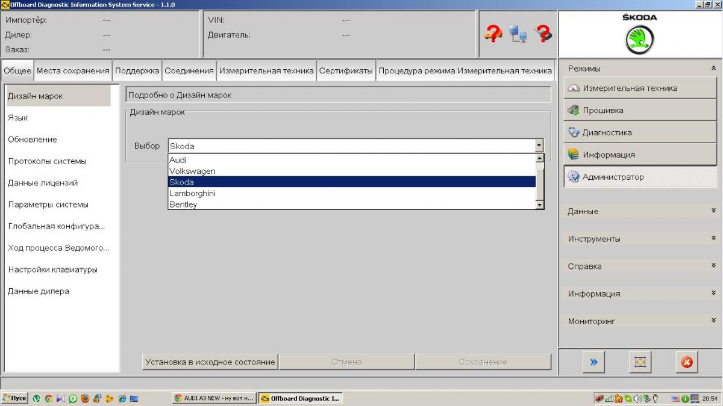The width and height of the screenshot is (723, 406).
Task: Choose Bentley from the brand list
Action: 352,205
